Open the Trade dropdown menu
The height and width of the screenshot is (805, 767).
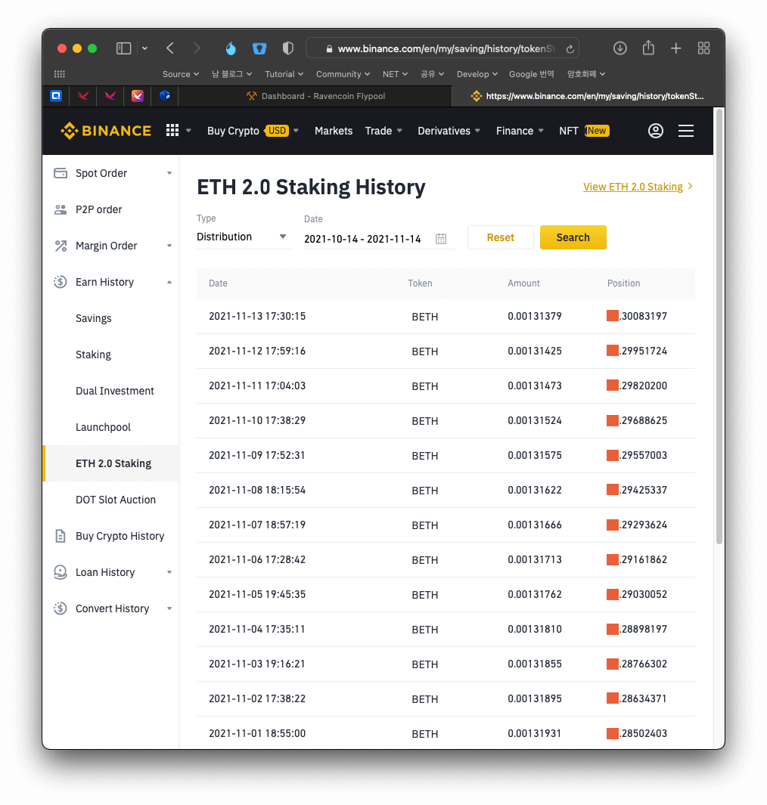[383, 131]
